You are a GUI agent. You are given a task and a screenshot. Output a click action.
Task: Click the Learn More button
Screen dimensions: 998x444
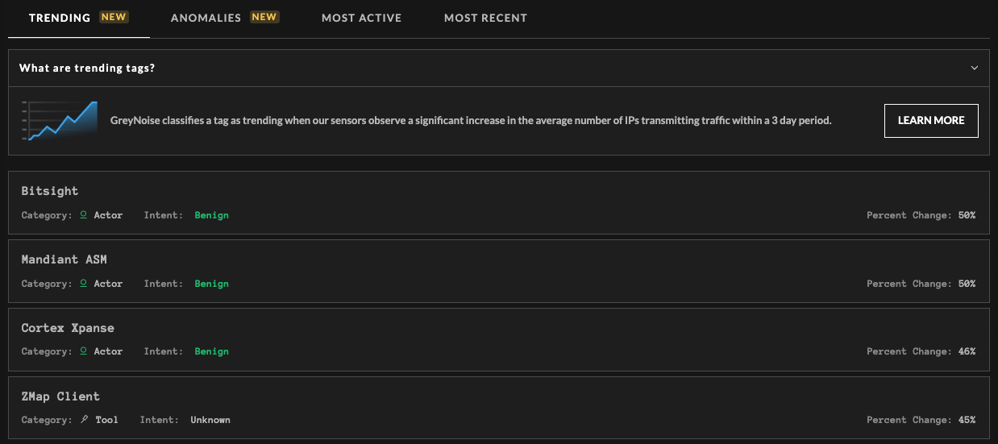931,121
